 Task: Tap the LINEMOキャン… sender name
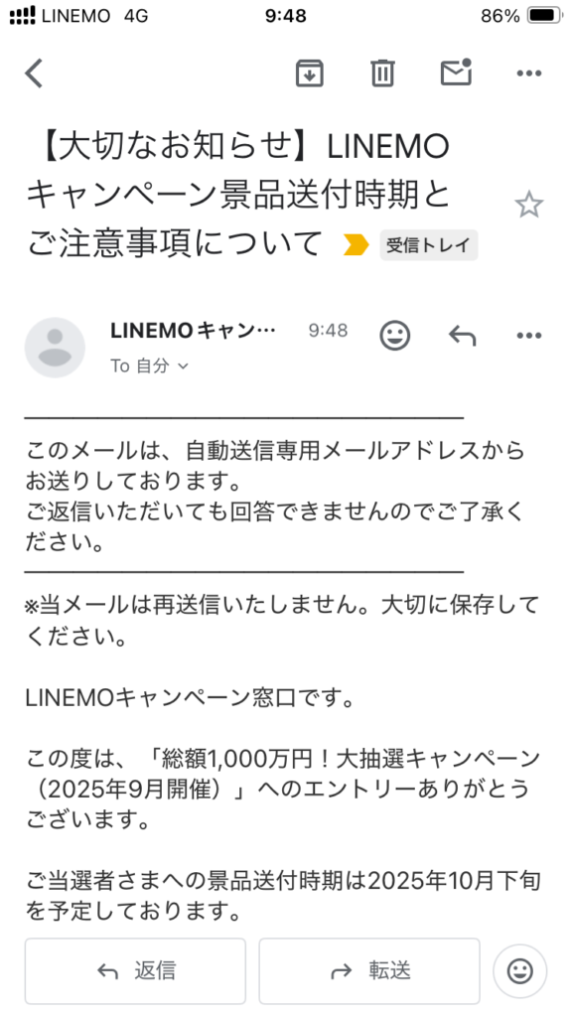[x=193, y=331]
